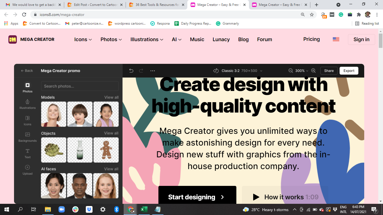Open the Music page in navigation
The width and height of the screenshot is (383, 215).
(197, 39)
